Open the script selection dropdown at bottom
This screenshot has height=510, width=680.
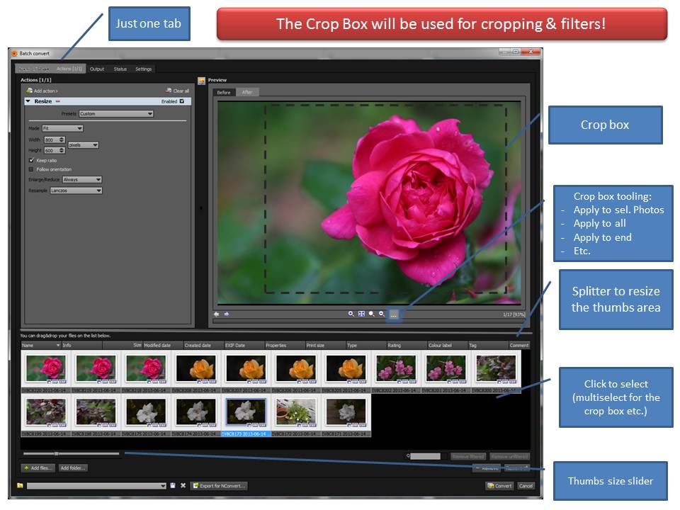[x=96, y=486]
